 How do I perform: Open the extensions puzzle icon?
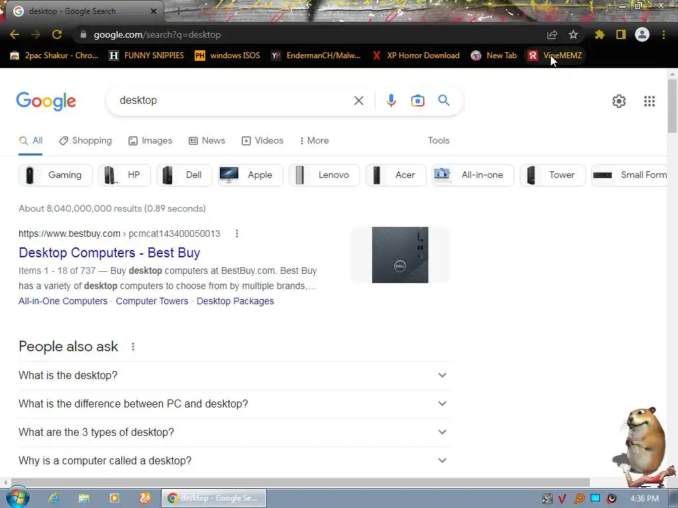click(x=600, y=34)
